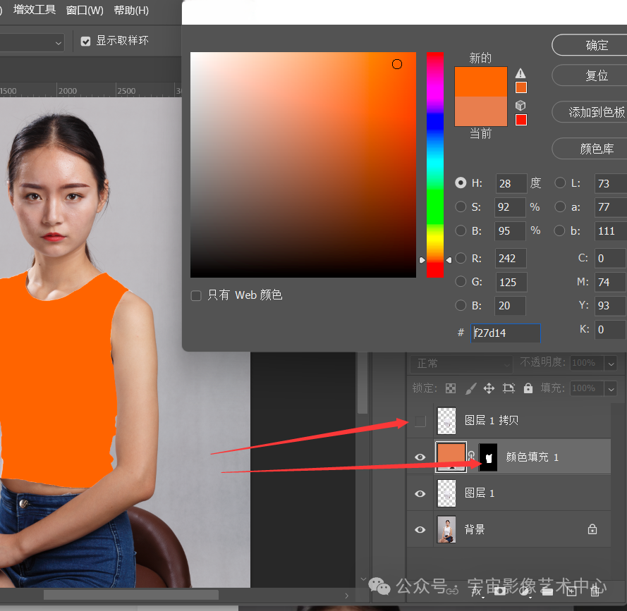Click the vertical hue spectrum slider
The width and height of the screenshot is (627, 611).
click(x=435, y=165)
